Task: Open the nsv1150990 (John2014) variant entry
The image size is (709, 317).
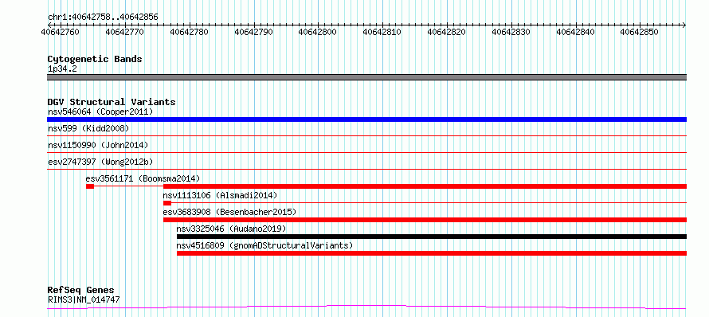Action: pyautogui.click(x=98, y=145)
